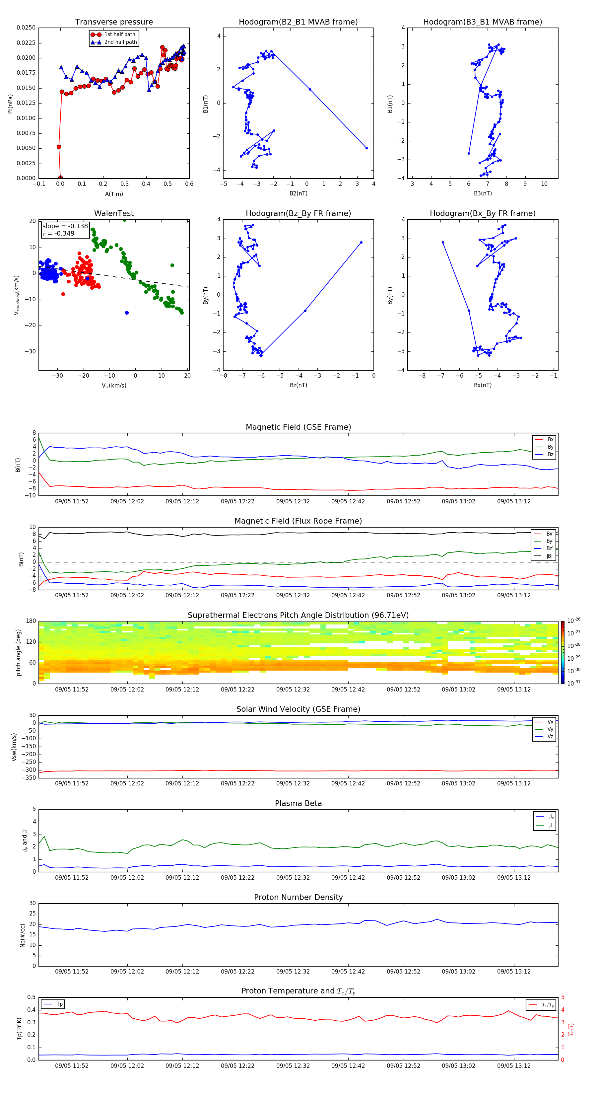This screenshot has height=1095, width=597.
Task: Click the 'Hodogram(B2_B1 MVAB frame)' title
Action: pyautogui.click(x=298, y=22)
